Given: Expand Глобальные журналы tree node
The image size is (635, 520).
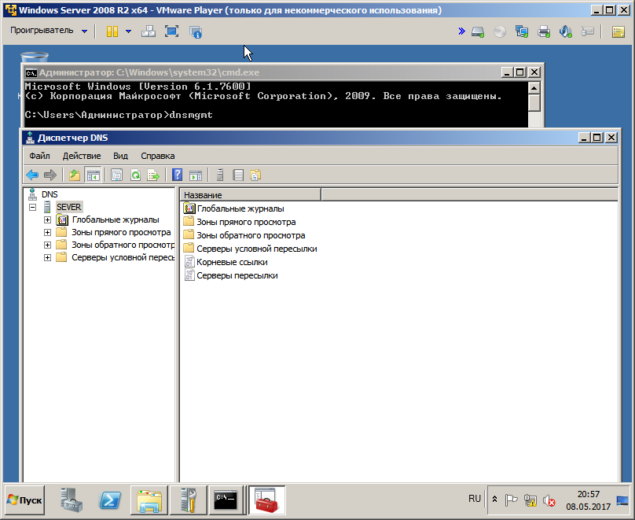Looking at the screenshot, I should [x=48, y=220].
